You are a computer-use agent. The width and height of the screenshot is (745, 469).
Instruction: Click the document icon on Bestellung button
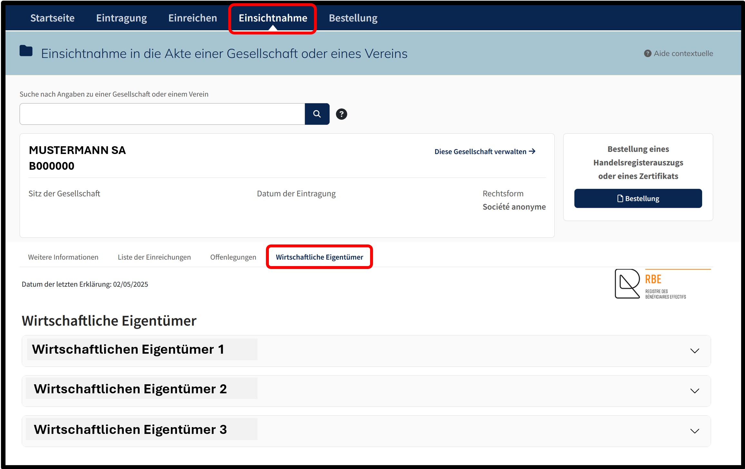click(620, 198)
